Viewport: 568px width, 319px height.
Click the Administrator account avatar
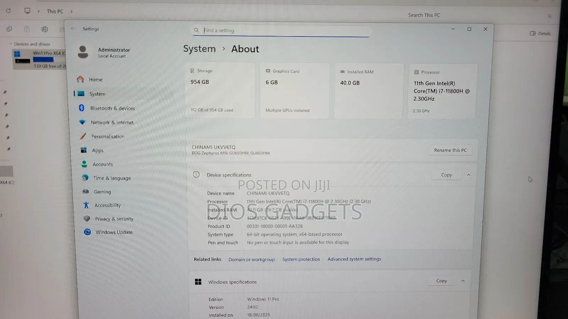[x=83, y=52]
